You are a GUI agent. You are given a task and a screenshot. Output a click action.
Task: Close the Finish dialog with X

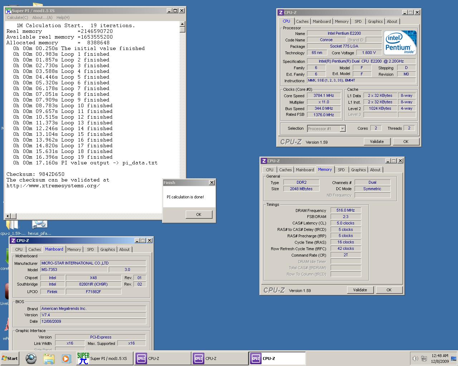tap(212, 183)
